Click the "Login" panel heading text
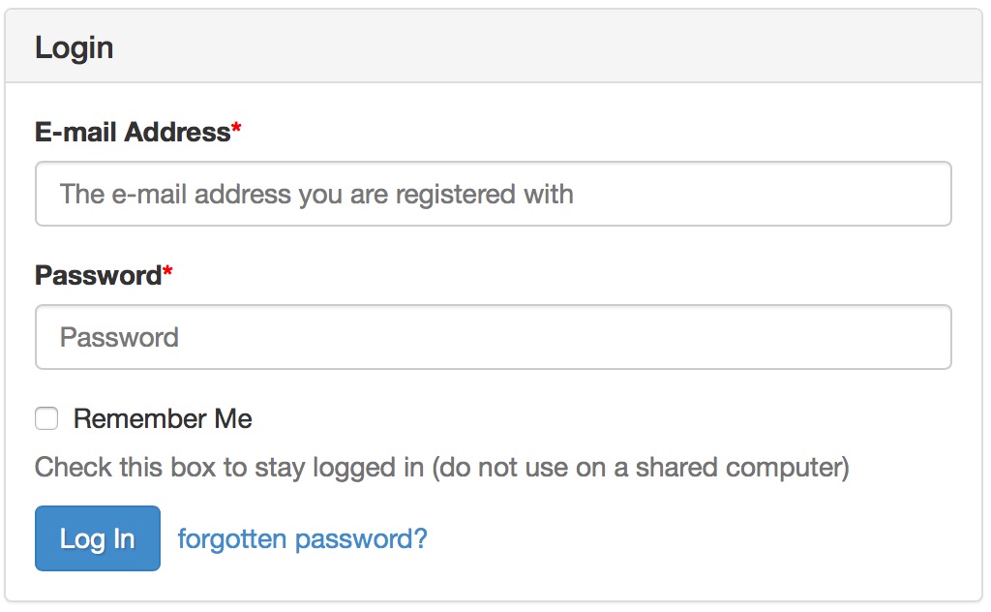This screenshot has width=991, height=612. point(75,47)
